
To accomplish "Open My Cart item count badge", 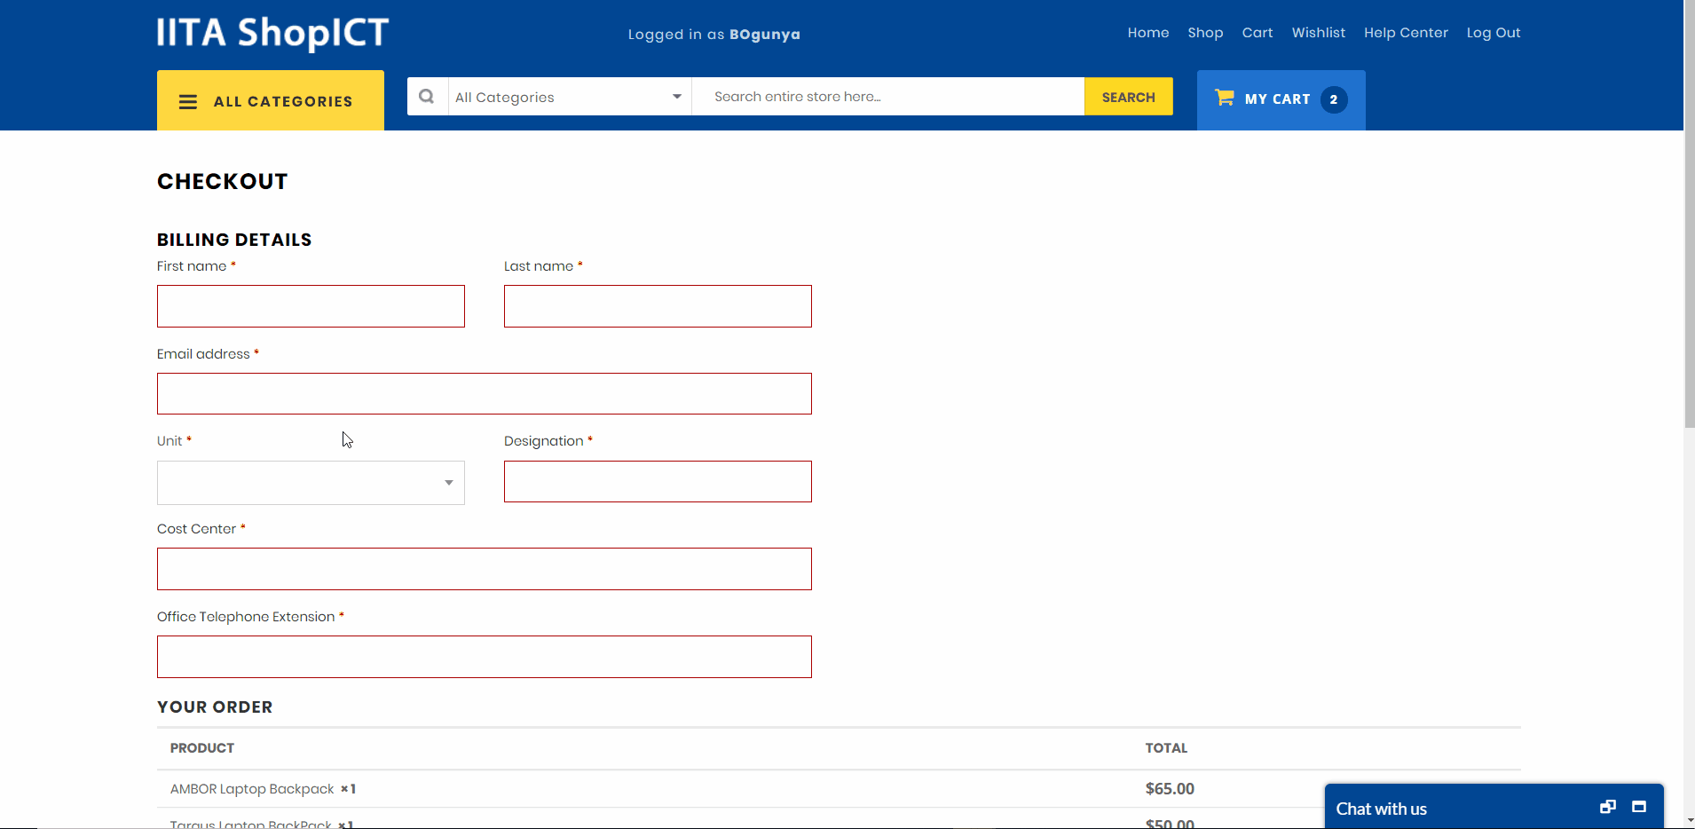I will tap(1334, 99).
